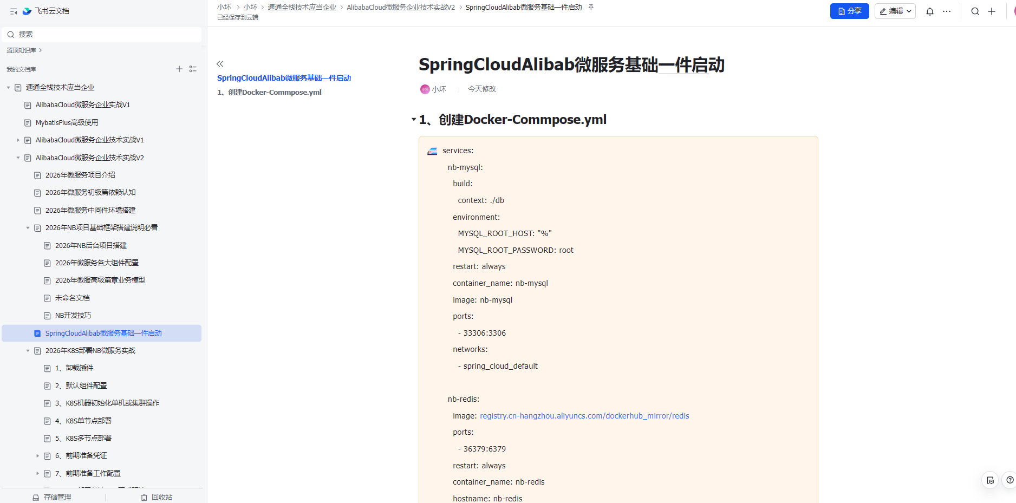Open the more options ellipsis menu
The width and height of the screenshot is (1016, 503).
coord(947,11)
